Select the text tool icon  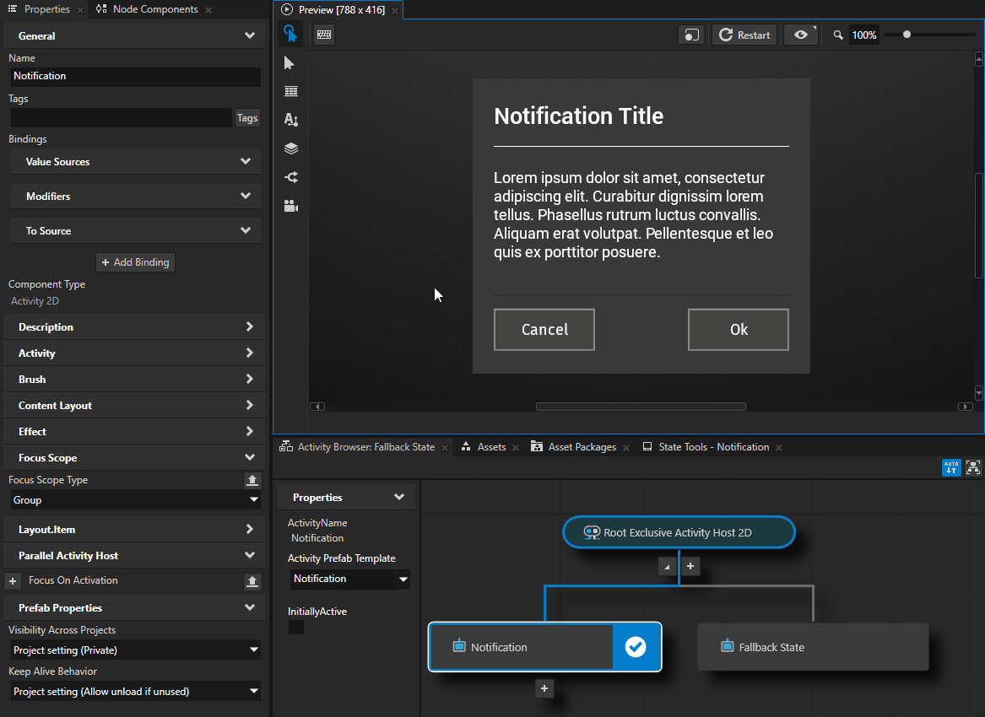(291, 120)
